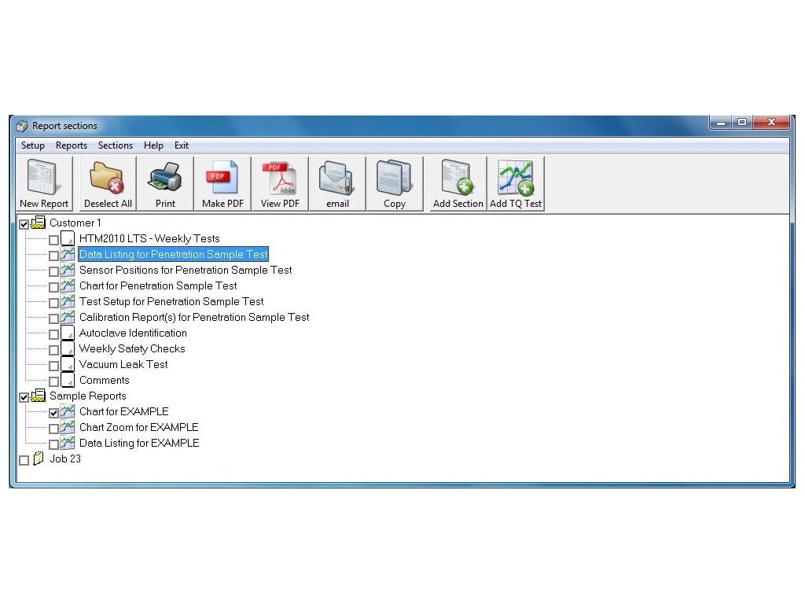Open the Print tool
Viewport: 805px width, 604px height.
coord(164,181)
